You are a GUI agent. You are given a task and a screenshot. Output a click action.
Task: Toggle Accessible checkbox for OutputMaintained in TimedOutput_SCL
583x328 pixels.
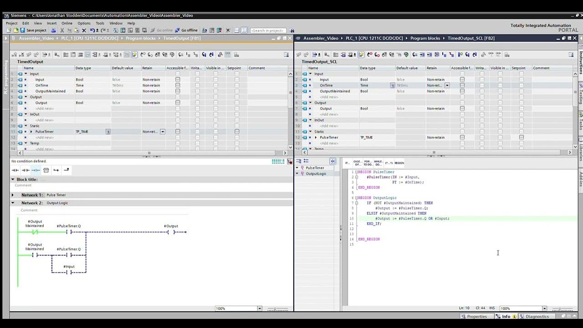(462, 91)
